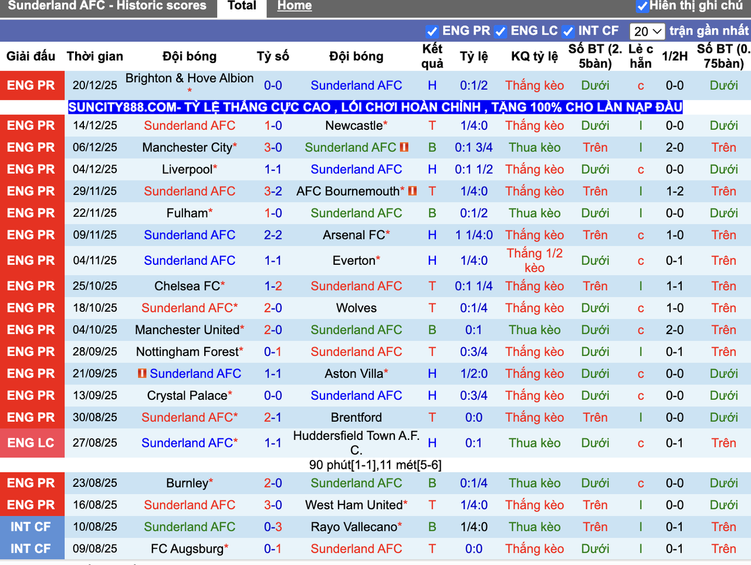Toggle the "Hiển thị ghi chú" checkbox
Screen dimensions: 751x565
(x=644, y=5)
